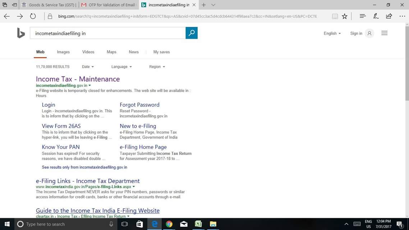409x230 pixels.
Task: Open My saves tab
Action: pos(161,52)
